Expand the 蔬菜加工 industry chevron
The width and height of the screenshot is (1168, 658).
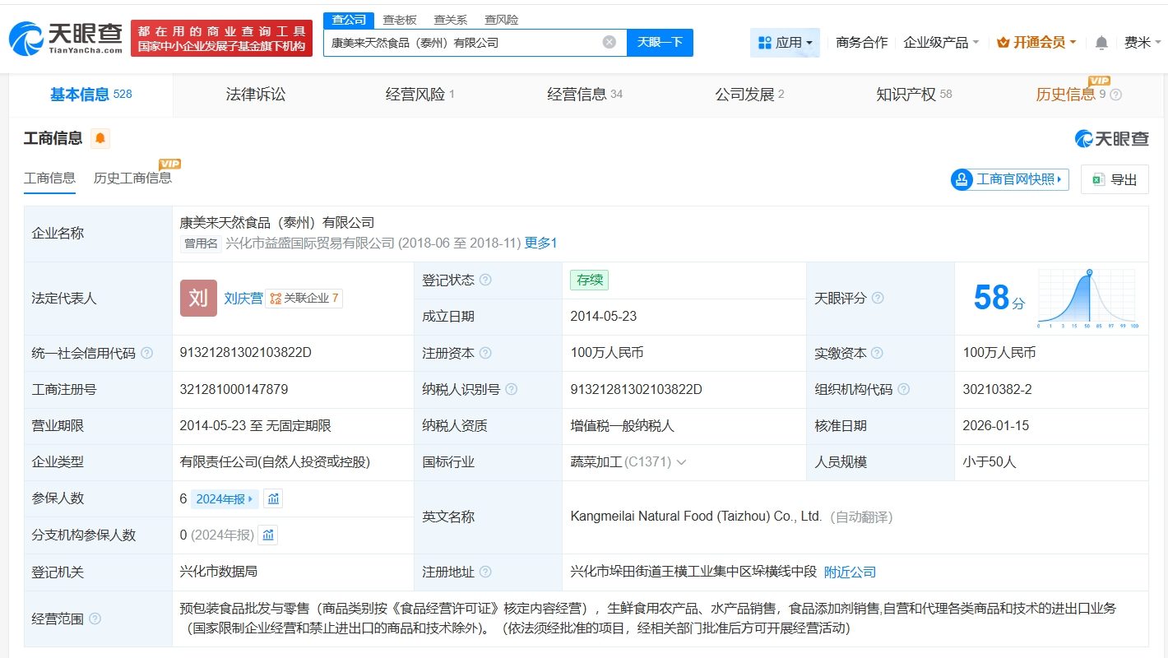681,462
